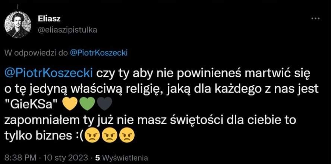Open the Eliasz display name profile link

(50, 19)
